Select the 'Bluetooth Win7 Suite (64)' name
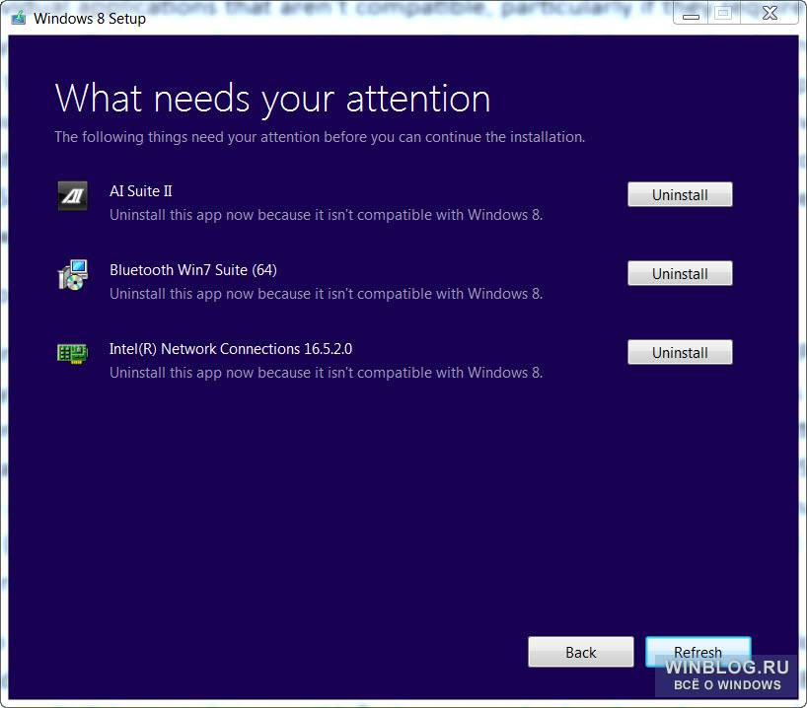The height and width of the screenshot is (708, 807). (193, 270)
